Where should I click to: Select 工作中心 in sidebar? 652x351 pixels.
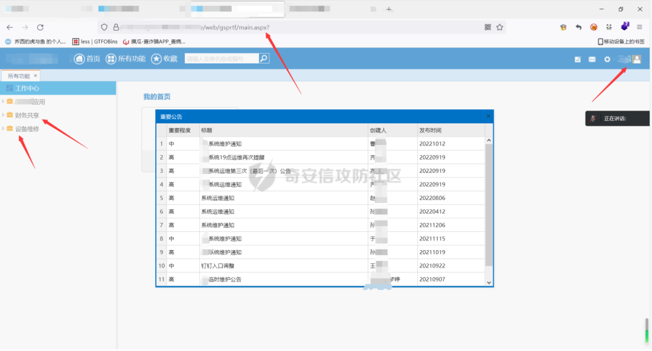pyautogui.click(x=58, y=88)
